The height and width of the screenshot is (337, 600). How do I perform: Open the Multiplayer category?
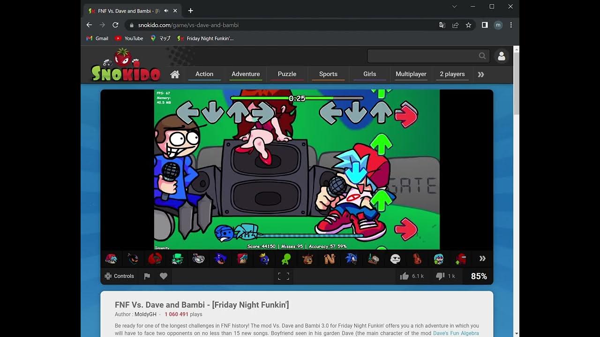pos(411,74)
